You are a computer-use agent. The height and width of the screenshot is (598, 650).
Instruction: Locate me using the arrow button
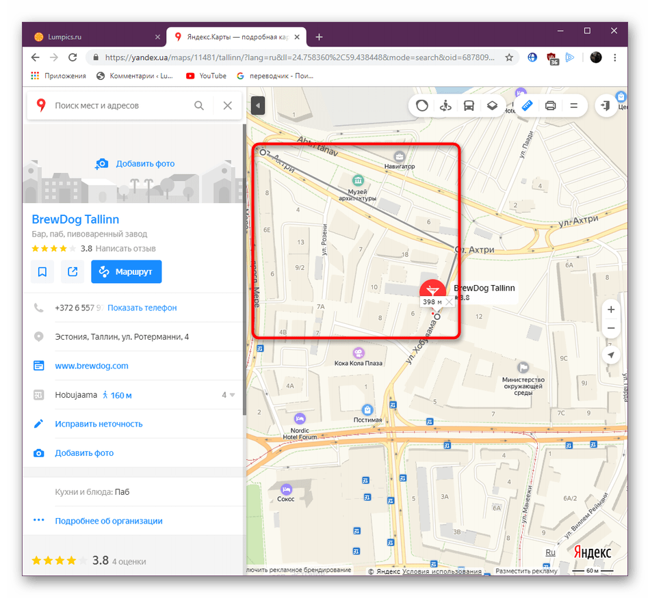pos(610,355)
